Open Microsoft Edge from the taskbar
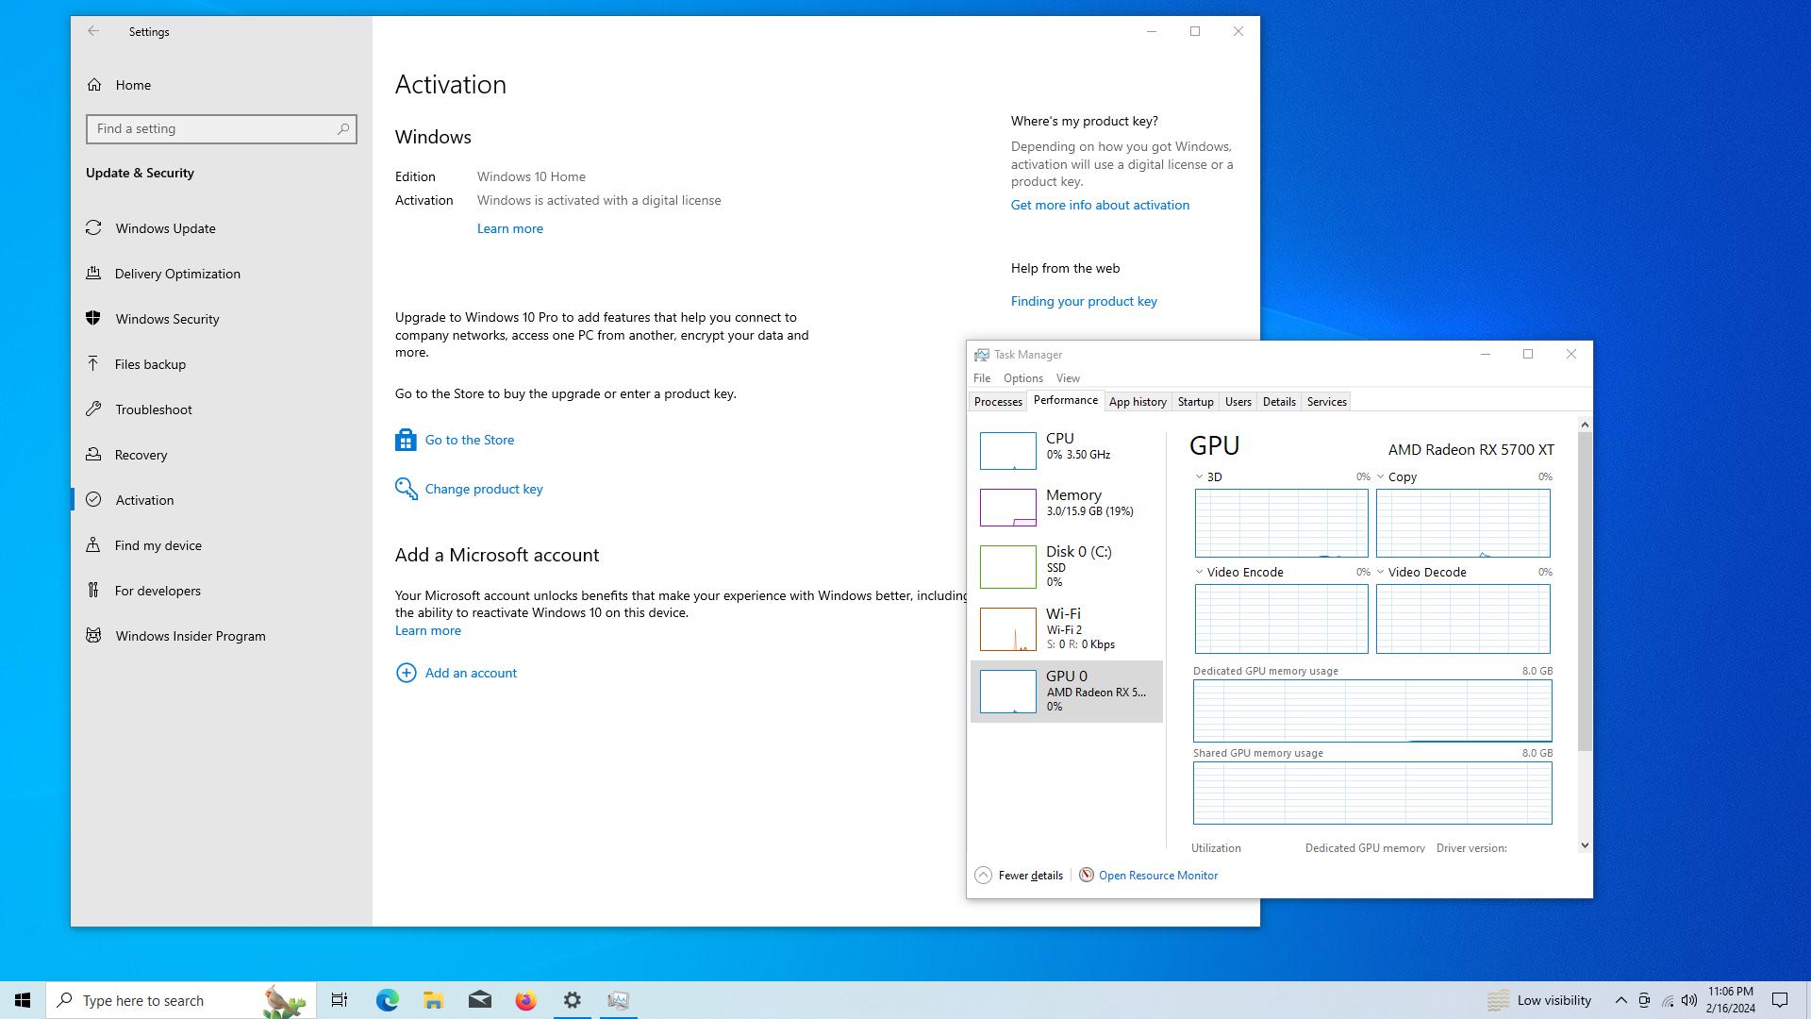1811x1019 pixels. [x=388, y=1000]
